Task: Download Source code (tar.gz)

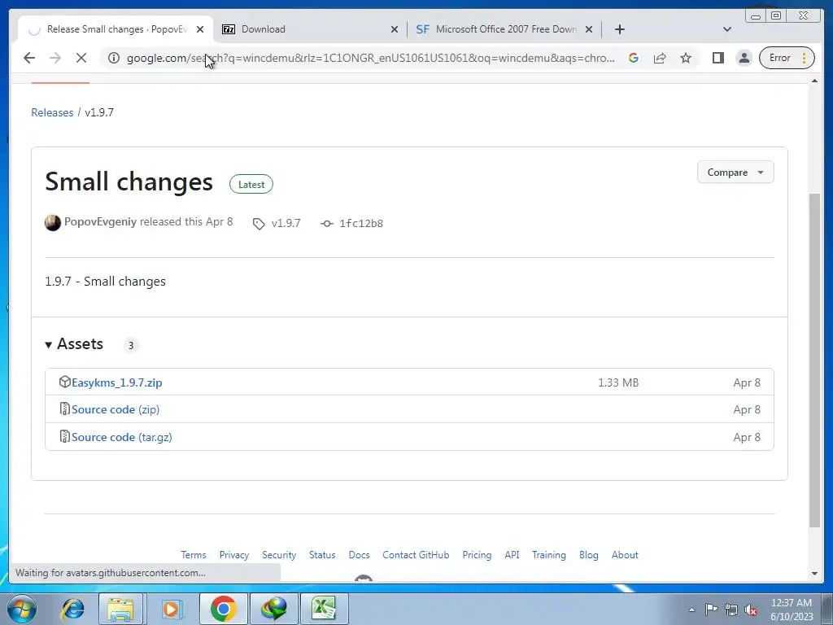Action: (122, 437)
